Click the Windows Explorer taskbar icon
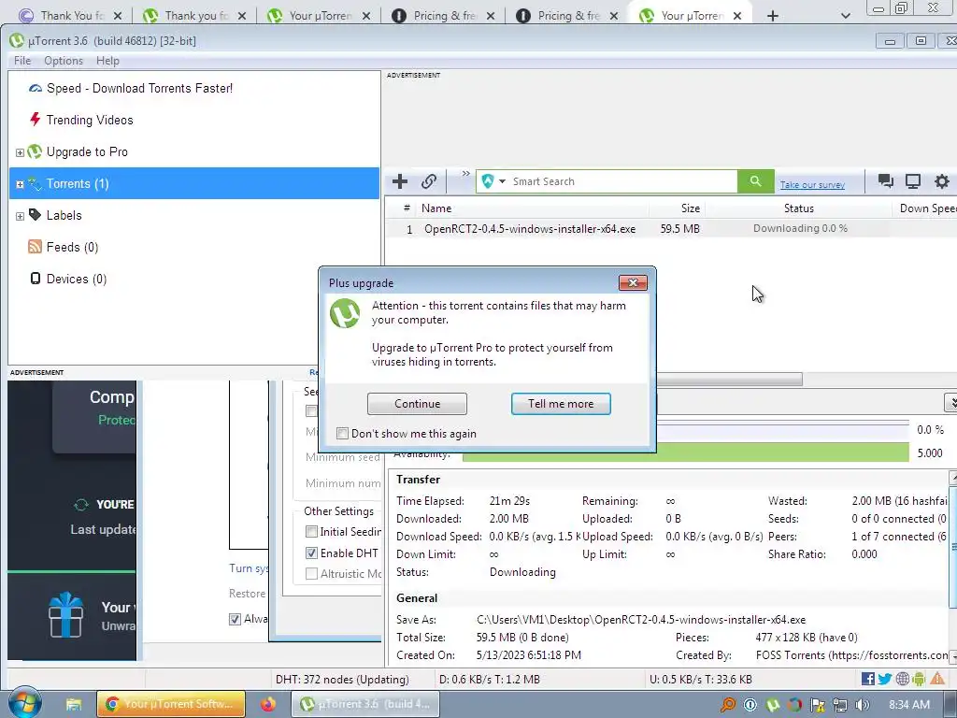 click(74, 705)
